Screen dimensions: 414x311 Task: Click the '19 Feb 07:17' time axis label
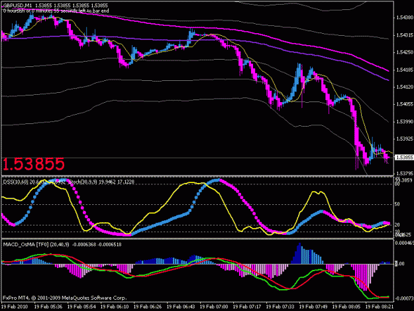click(x=247, y=307)
